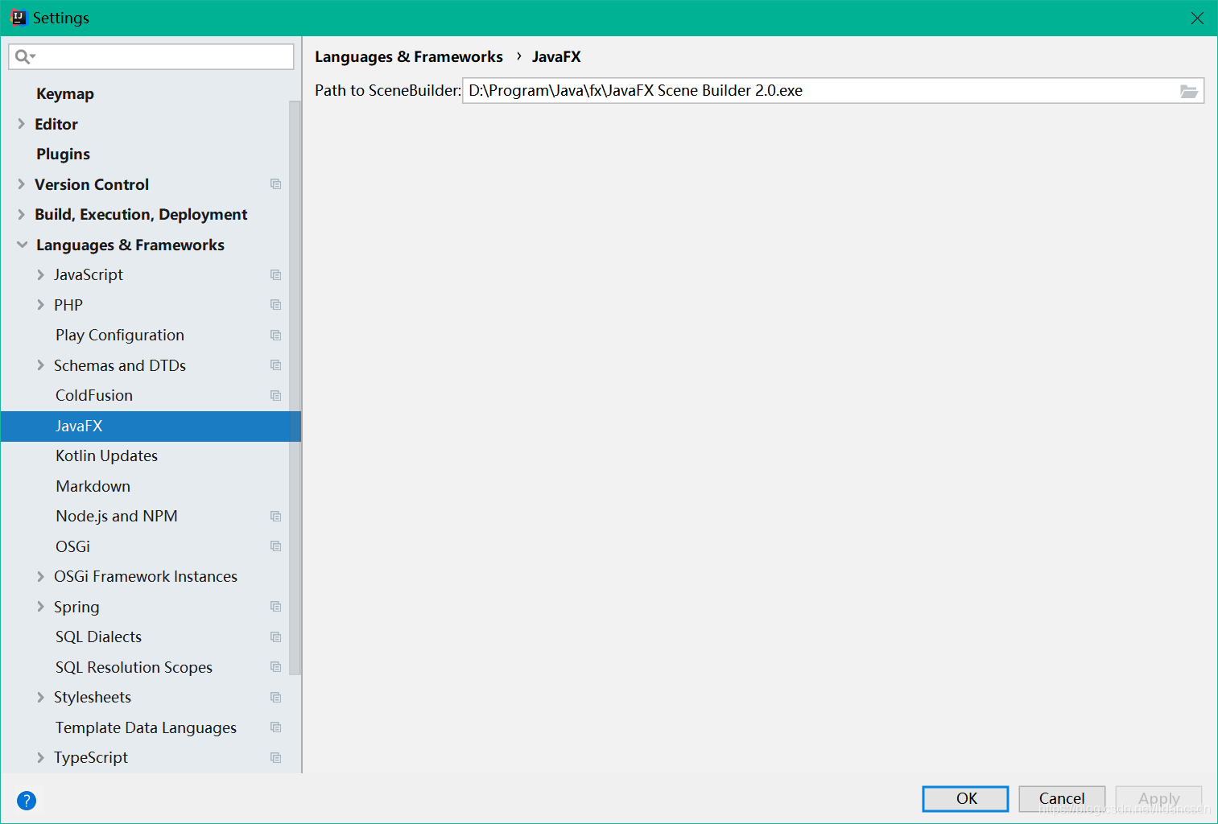Open the Keymap settings page
1218x824 pixels.
65,94
